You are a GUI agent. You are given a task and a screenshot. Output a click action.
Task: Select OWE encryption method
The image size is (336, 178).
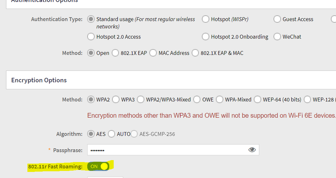(197, 99)
